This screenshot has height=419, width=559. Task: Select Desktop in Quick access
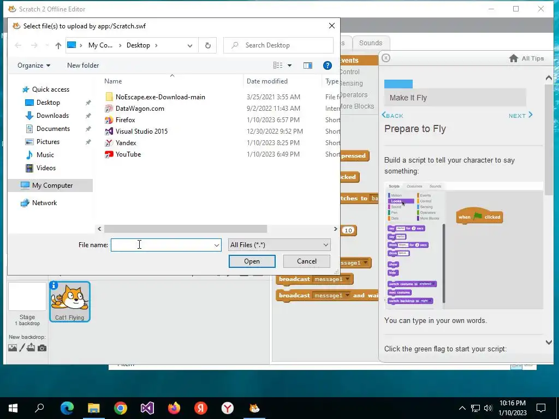(48, 103)
